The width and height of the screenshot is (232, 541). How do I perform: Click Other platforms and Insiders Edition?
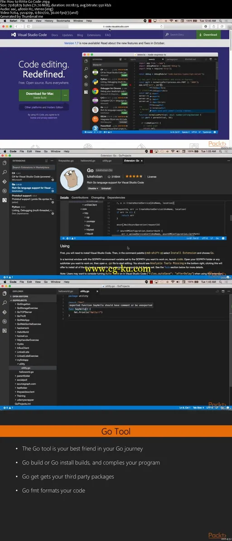coord(43,107)
